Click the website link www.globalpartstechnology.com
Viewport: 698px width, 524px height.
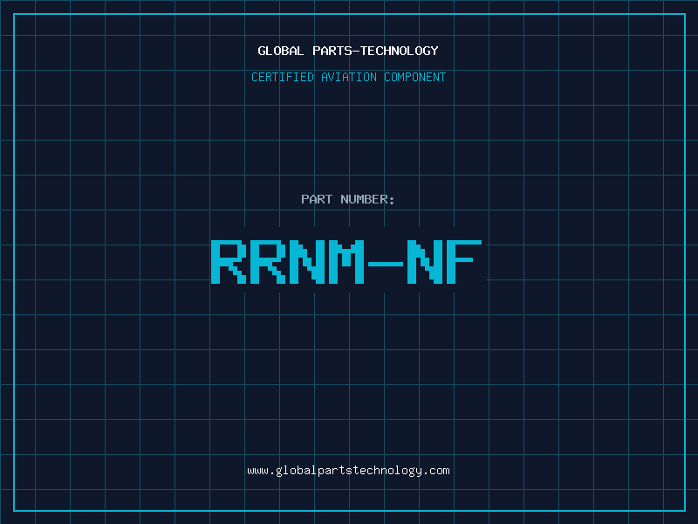348,471
